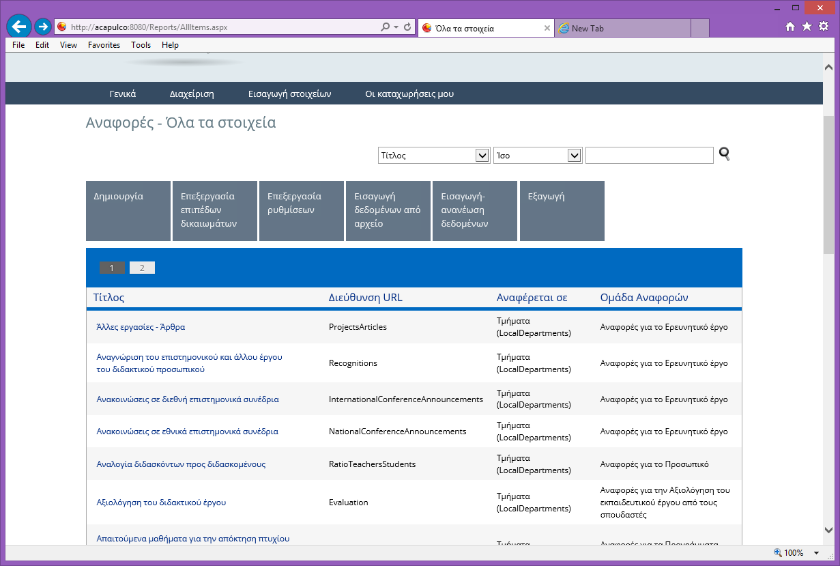The height and width of the screenshot is (566, 840).
Task: Click the Recognitions URL cell
Action: [353, 363]
